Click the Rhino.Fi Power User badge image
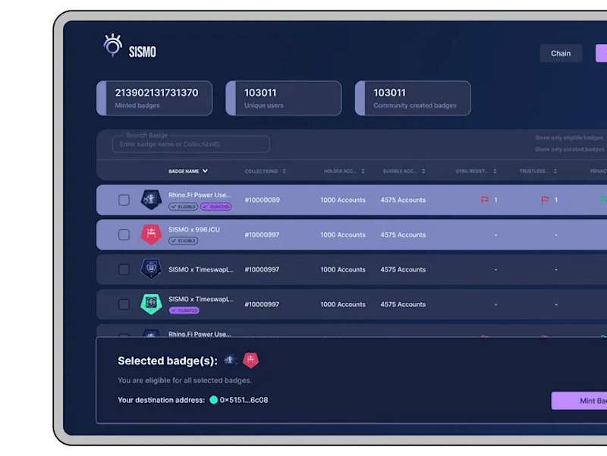 (x=151, y=200)
